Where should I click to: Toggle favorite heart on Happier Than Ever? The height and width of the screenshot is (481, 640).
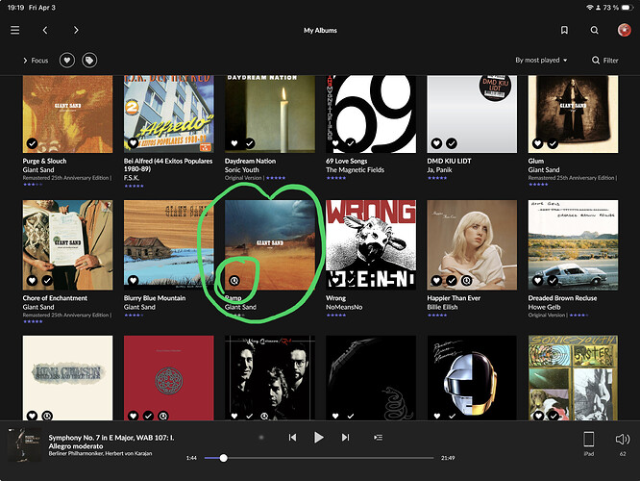(x=436, y=281)
